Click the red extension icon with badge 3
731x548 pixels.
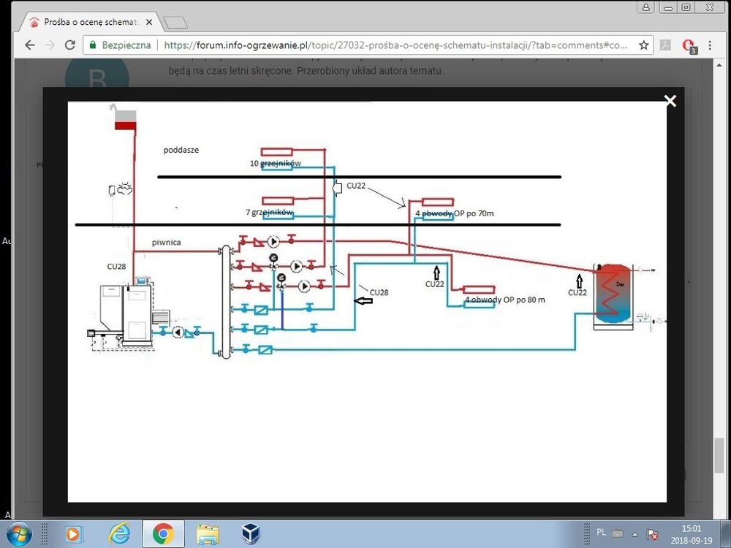tap(688, 45)
